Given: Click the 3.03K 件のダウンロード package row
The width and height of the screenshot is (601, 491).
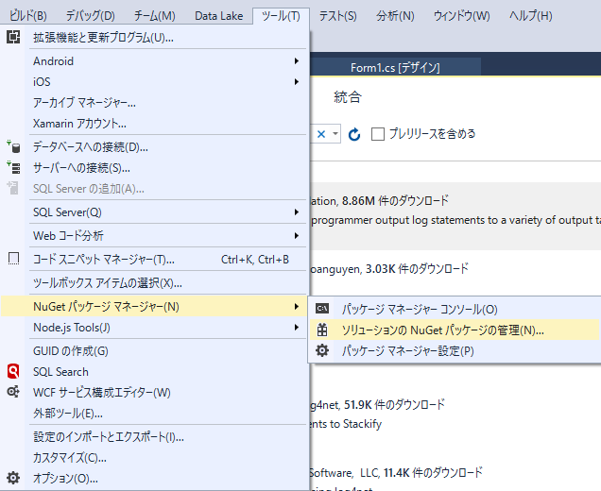Looking at the screenshot, I should (x=455, y=274).
